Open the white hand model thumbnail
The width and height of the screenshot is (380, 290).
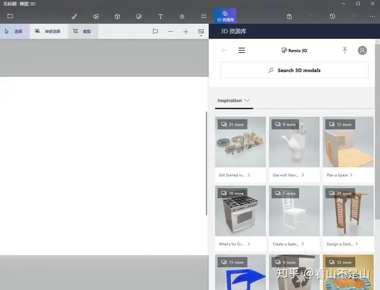click(294, 142)
